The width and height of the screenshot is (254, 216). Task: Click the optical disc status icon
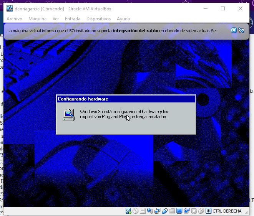[x=135, y=211]
